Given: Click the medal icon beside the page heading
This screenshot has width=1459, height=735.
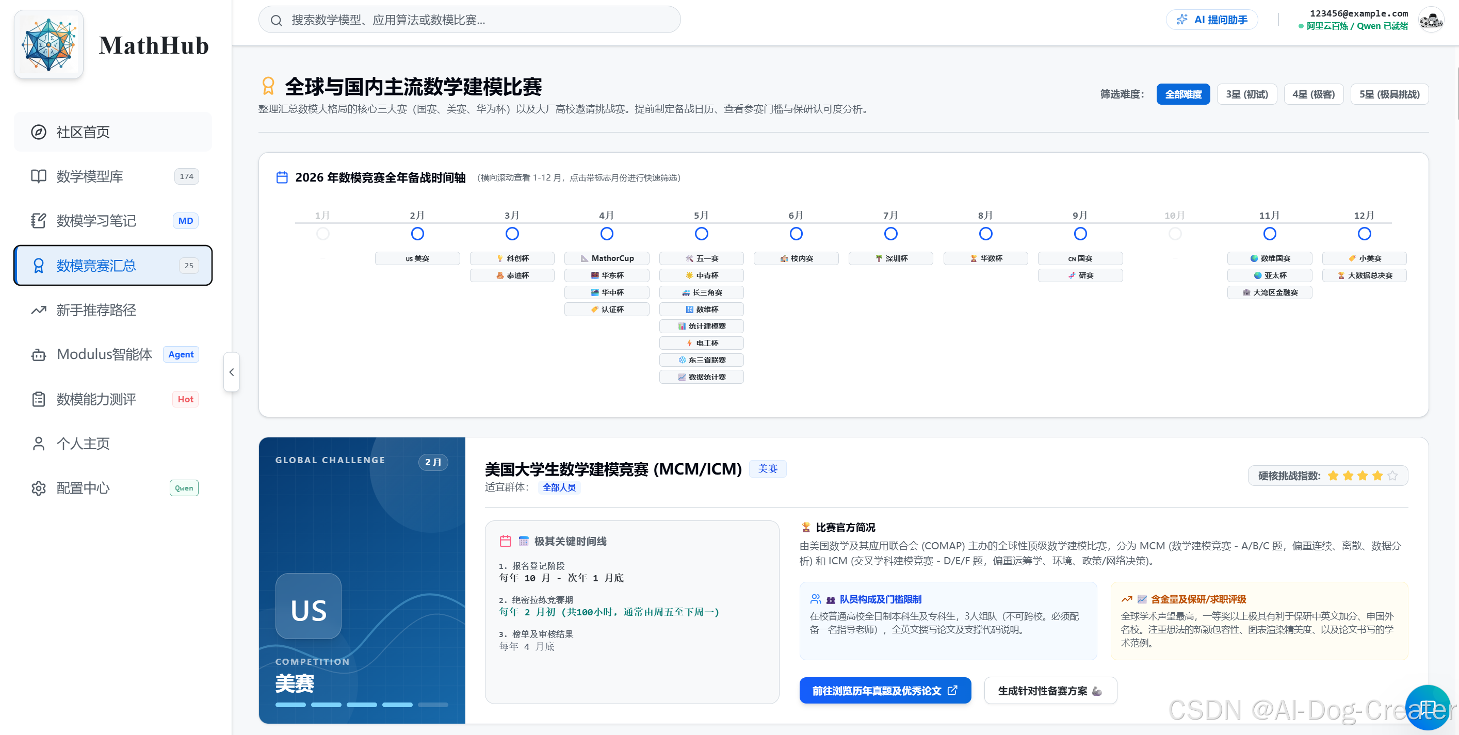Looking at the screenshot, I should 268,86.
